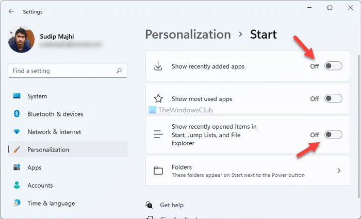Open Network & internet category
Screen dimensions: 361x219
(68, 132)
